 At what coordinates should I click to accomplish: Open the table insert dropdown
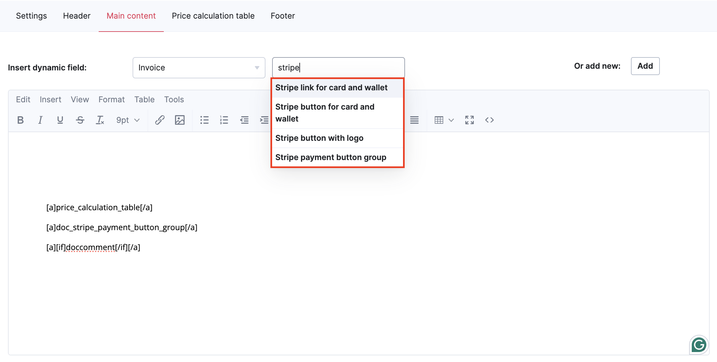(x=444, y=120)
